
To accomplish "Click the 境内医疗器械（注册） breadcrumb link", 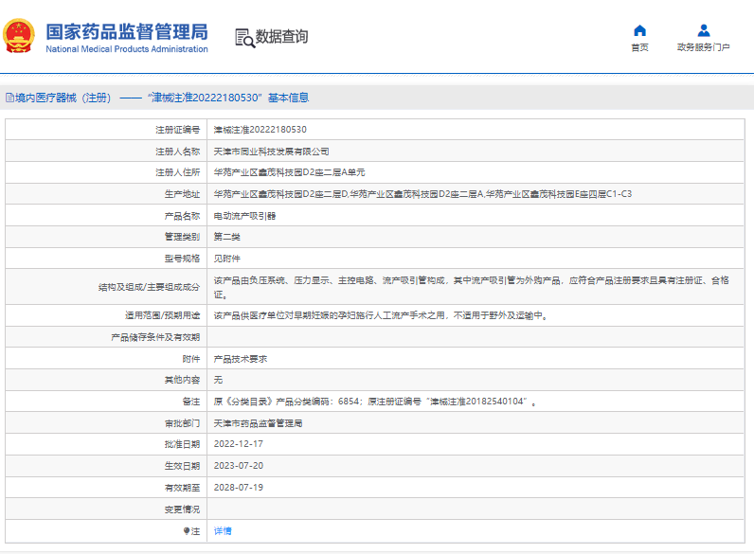I will click(63, 98).
